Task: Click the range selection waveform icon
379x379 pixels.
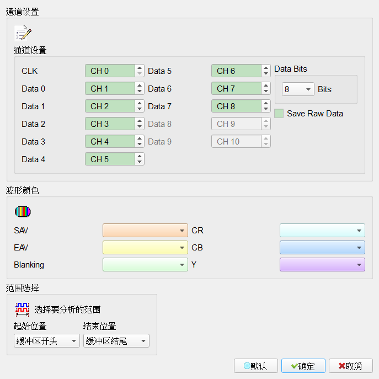Action: [22, 309]
